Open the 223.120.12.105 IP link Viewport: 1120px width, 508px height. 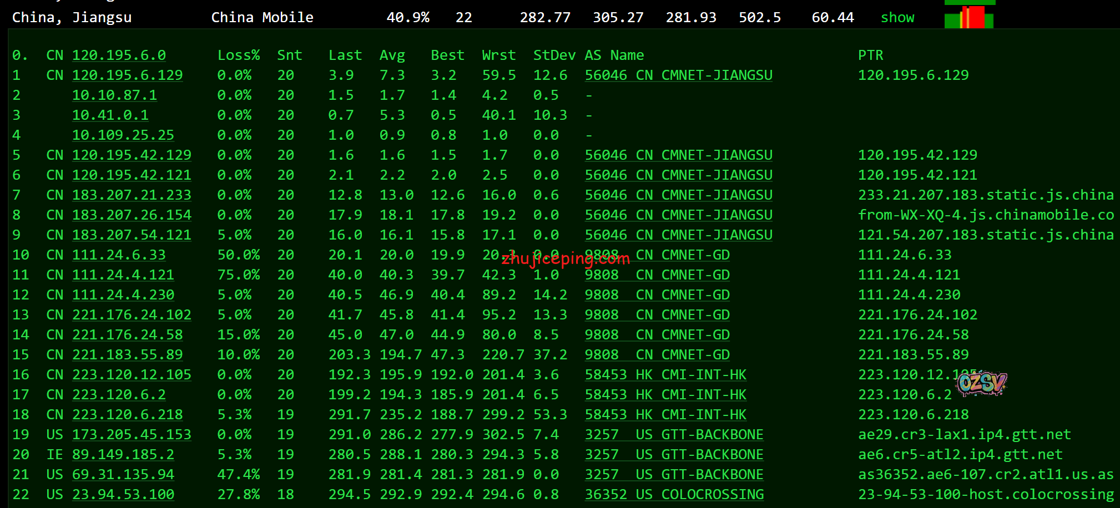[x=132, y=375]
